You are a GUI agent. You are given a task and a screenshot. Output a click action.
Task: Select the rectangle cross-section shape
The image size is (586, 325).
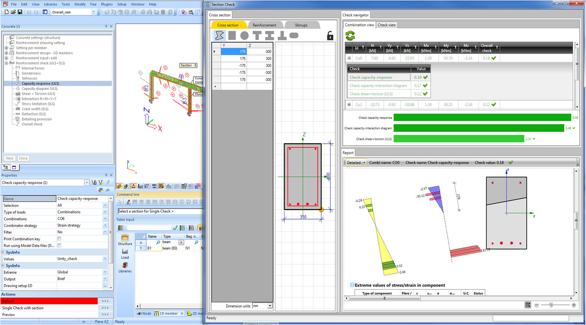pyautogui.click(x=232, y=35)
